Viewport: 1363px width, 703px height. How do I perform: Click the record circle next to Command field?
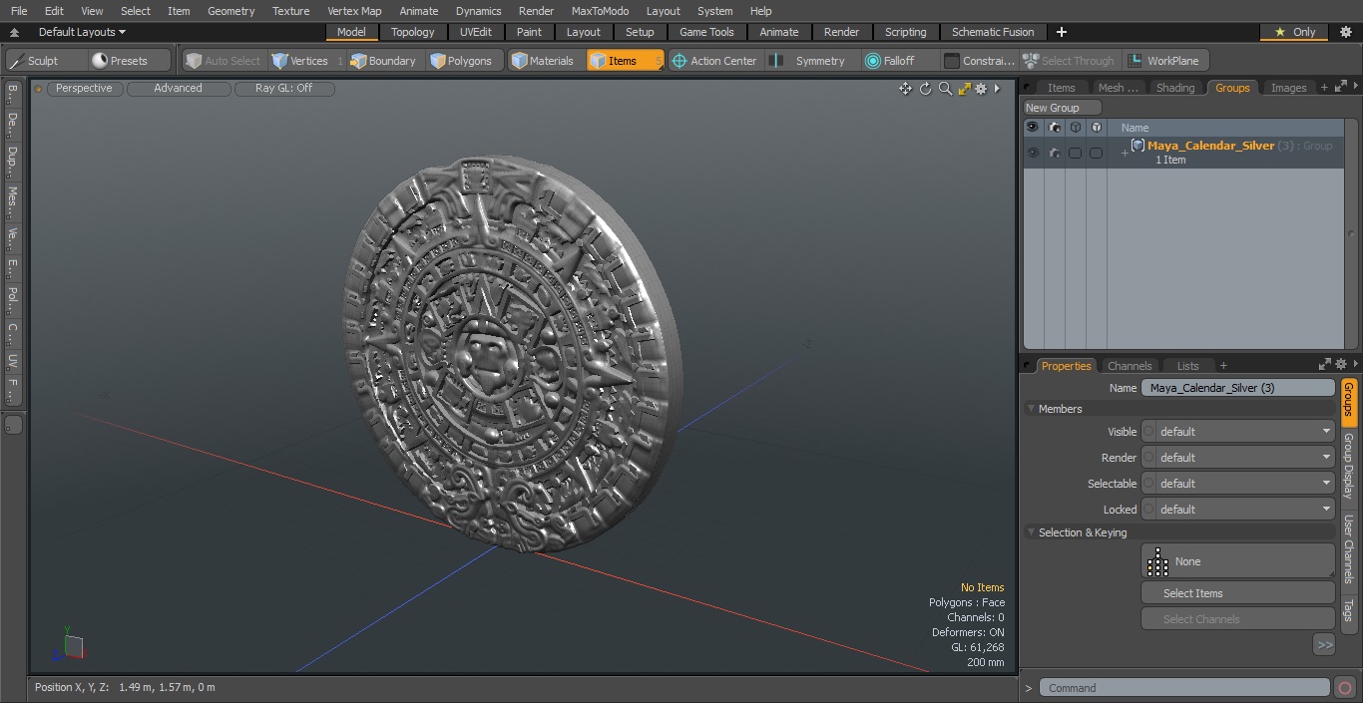[1344, 687]
